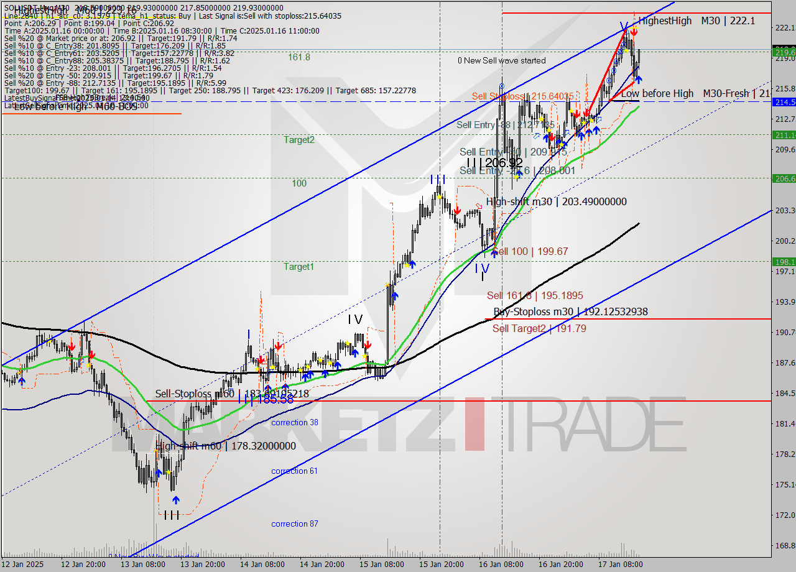Select 'Sell Entry -88 | 212.7135' label
The width and height of the screenshot is (796, 572).
tap(505, 125)
